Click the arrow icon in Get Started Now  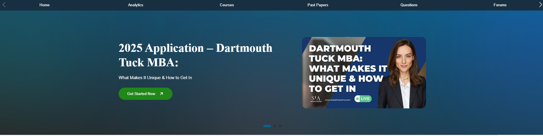pos(161,94)
